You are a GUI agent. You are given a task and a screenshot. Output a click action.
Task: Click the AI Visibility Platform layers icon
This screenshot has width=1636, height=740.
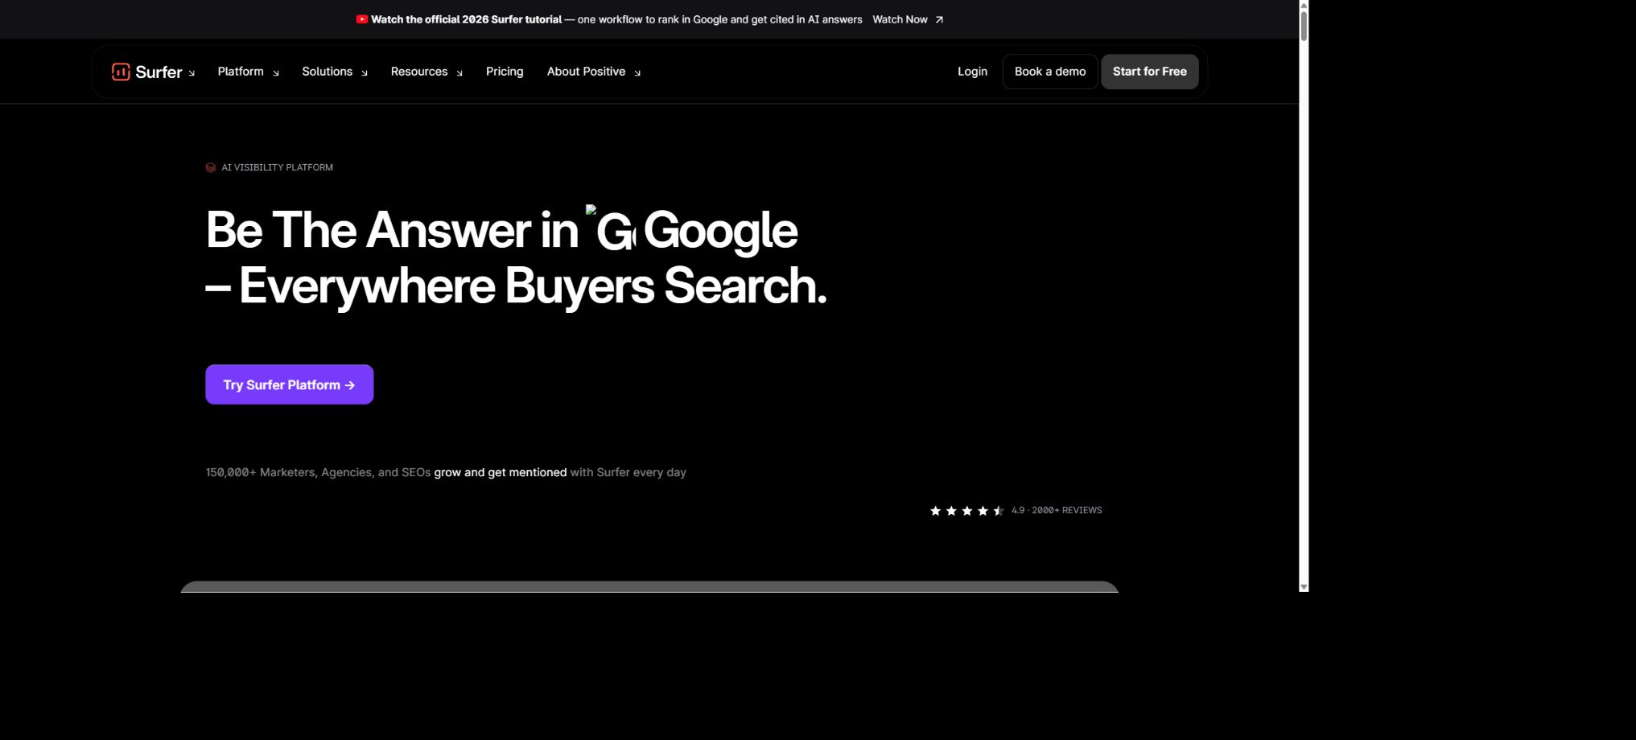click(x=211, y=167)
